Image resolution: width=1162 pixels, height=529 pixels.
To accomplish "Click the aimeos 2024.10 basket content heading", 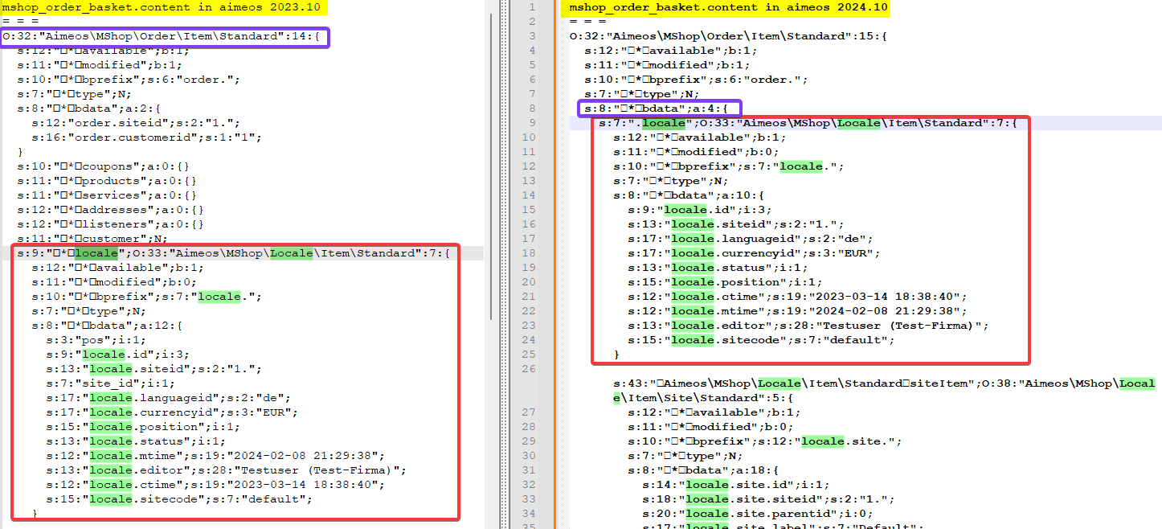I will point(728,7).
